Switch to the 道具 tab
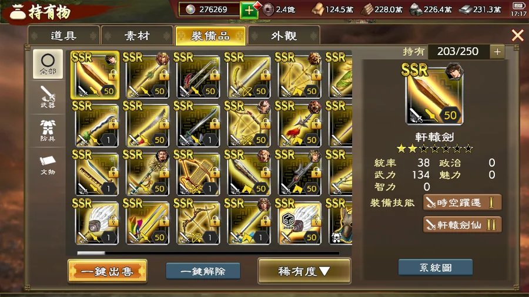Screen dimensions: 529x297 [63, 35]
